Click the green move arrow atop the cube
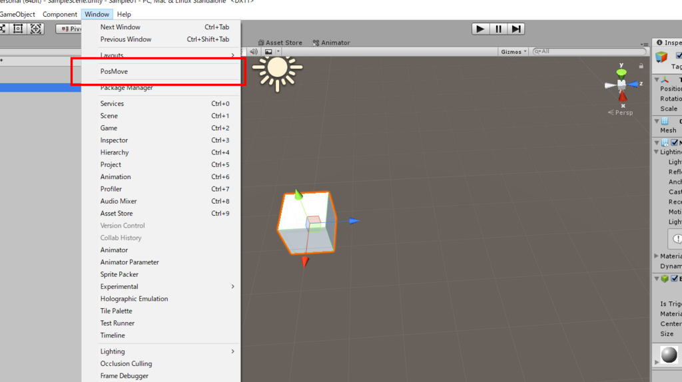Screen dimensions: 682x382 point(298,195)
